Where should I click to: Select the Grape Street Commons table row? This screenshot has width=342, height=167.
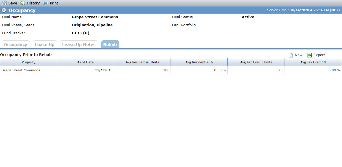(171, 70)
